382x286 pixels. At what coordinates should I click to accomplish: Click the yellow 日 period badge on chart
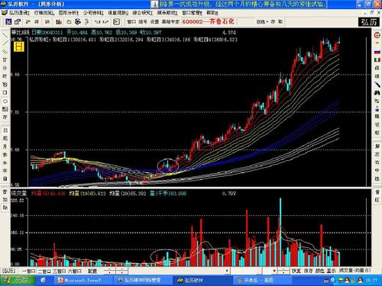18,47
